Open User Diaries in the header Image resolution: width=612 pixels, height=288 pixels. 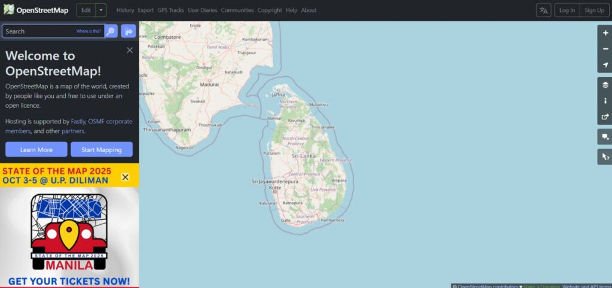[x=202, y=10]
